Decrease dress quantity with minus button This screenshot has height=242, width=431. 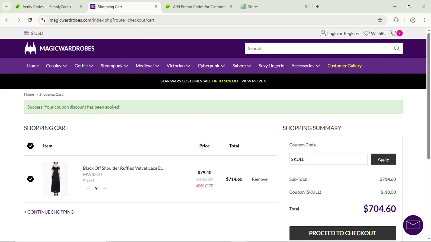(88, 188)
